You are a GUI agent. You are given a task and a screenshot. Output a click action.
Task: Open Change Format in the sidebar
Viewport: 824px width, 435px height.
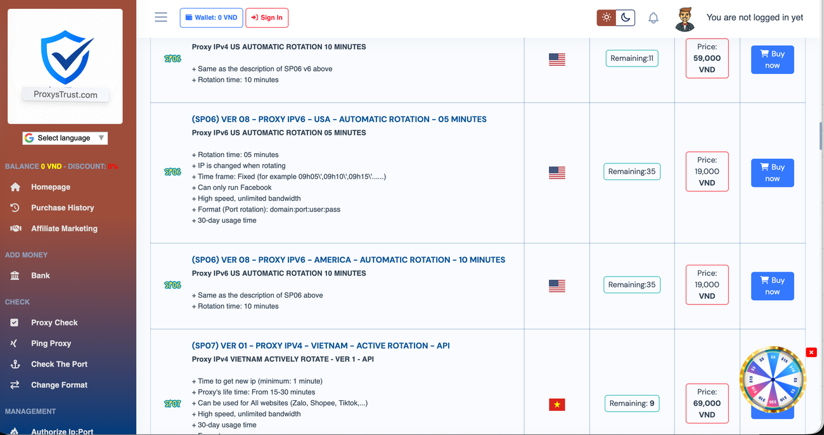pyautogui.click(x=60, y=385)
